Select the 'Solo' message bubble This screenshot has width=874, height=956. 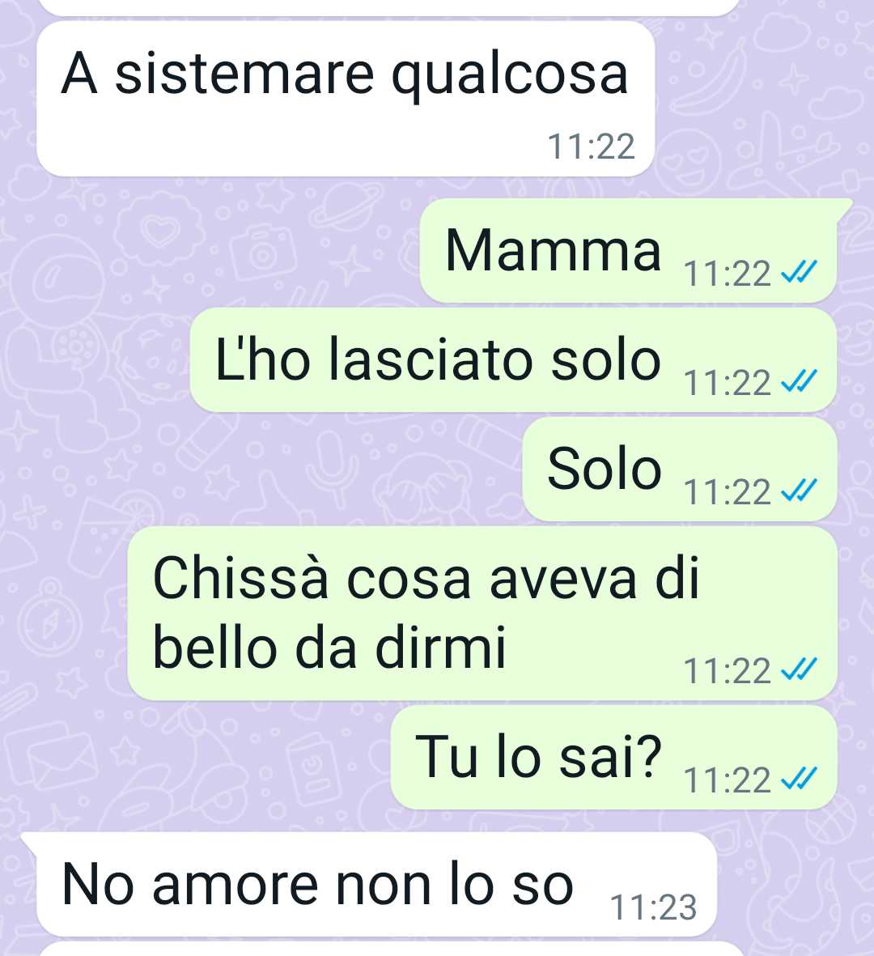tap(680, 469)
